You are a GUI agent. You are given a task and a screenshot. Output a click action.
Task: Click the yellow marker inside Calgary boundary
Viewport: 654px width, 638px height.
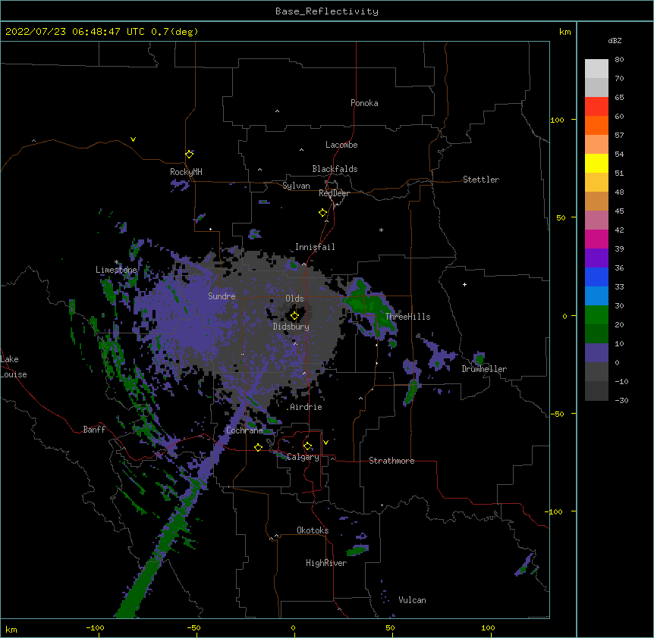click(x=307, y=446)
